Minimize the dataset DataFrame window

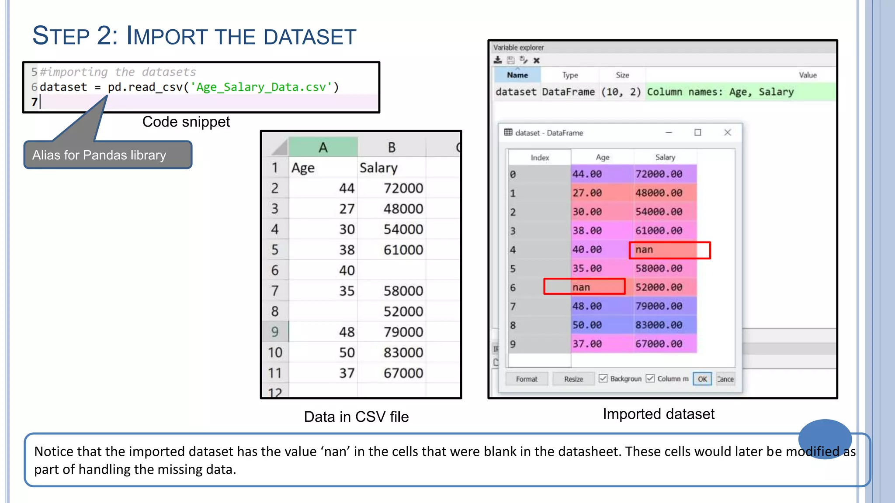pos(669,132)
